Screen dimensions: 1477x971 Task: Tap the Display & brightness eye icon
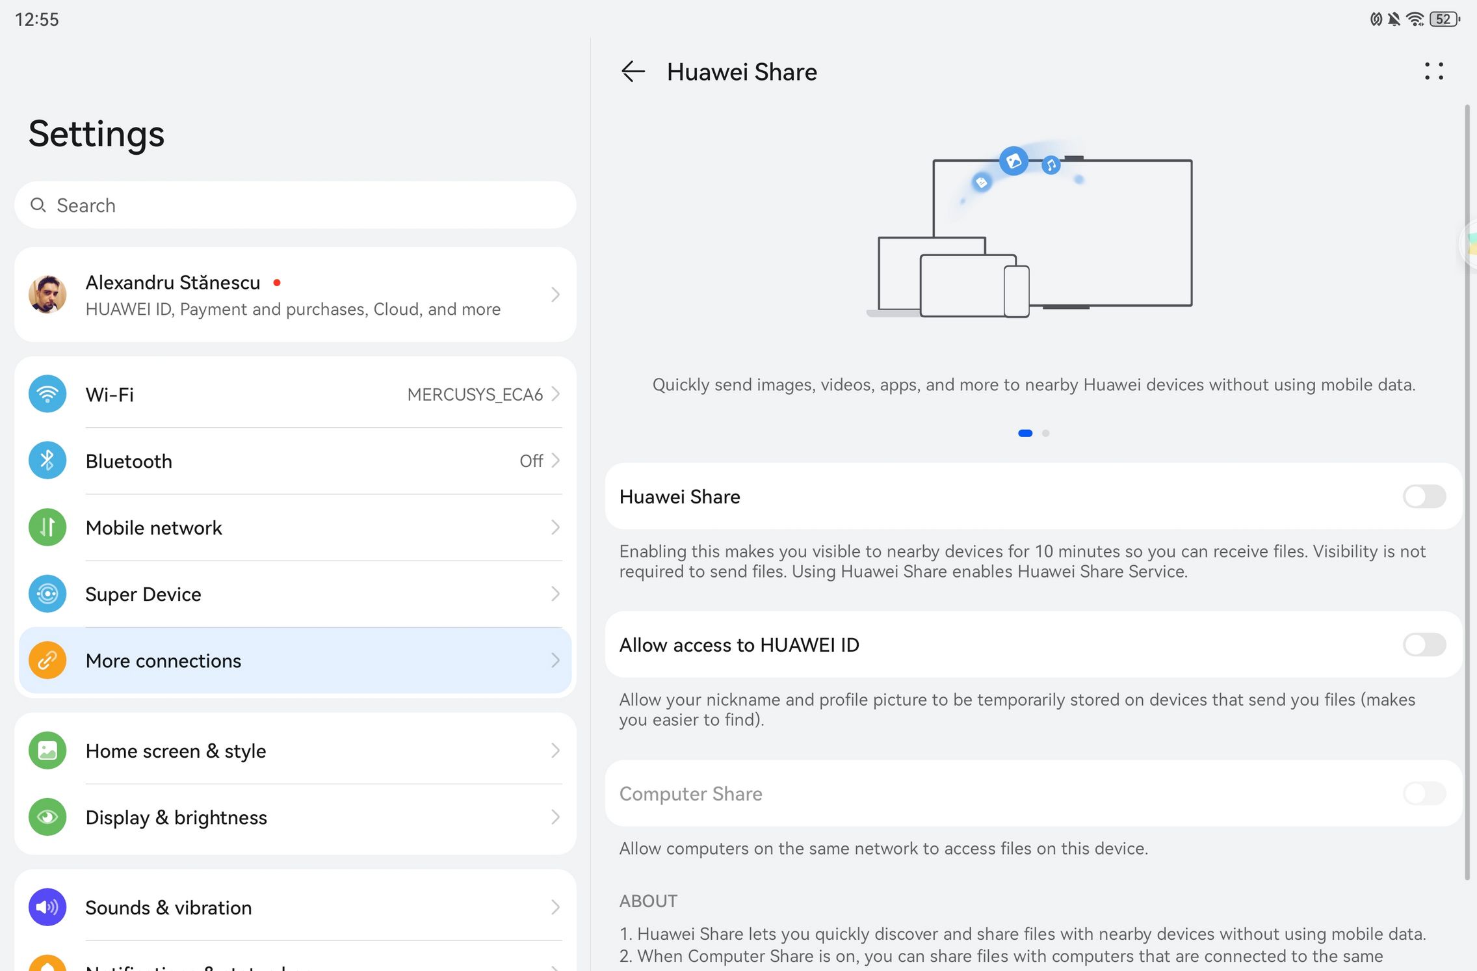tap(47, 817)
